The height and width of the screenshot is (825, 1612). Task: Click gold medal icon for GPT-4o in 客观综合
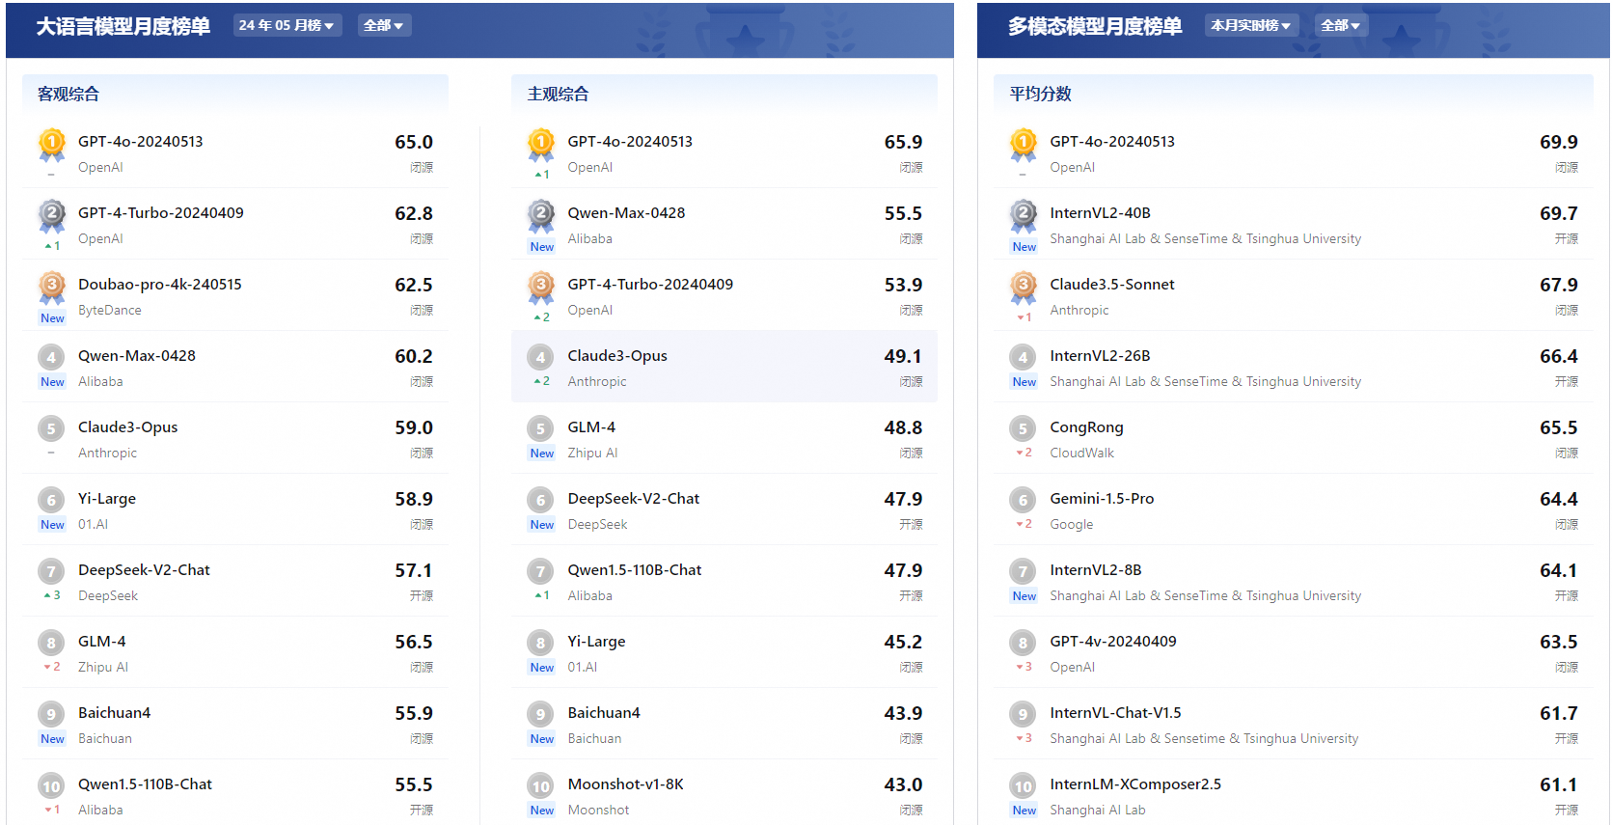coord(52,146)
